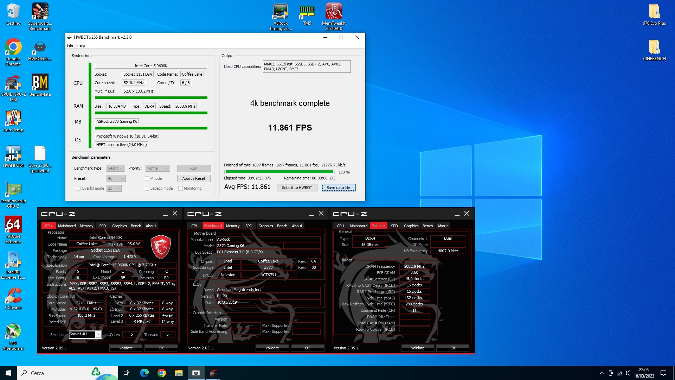Screen dimensions: 675x380
Task: Launch Google Chrome desktop shortcut
Action: (x=13, y=52)
